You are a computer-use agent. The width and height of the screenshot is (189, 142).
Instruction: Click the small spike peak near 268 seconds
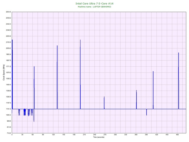tap(104, 97)
